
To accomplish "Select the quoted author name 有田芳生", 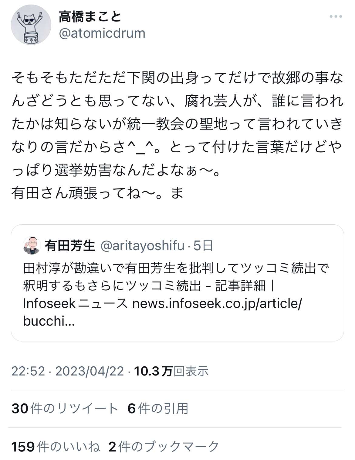I will click(70, 246).
